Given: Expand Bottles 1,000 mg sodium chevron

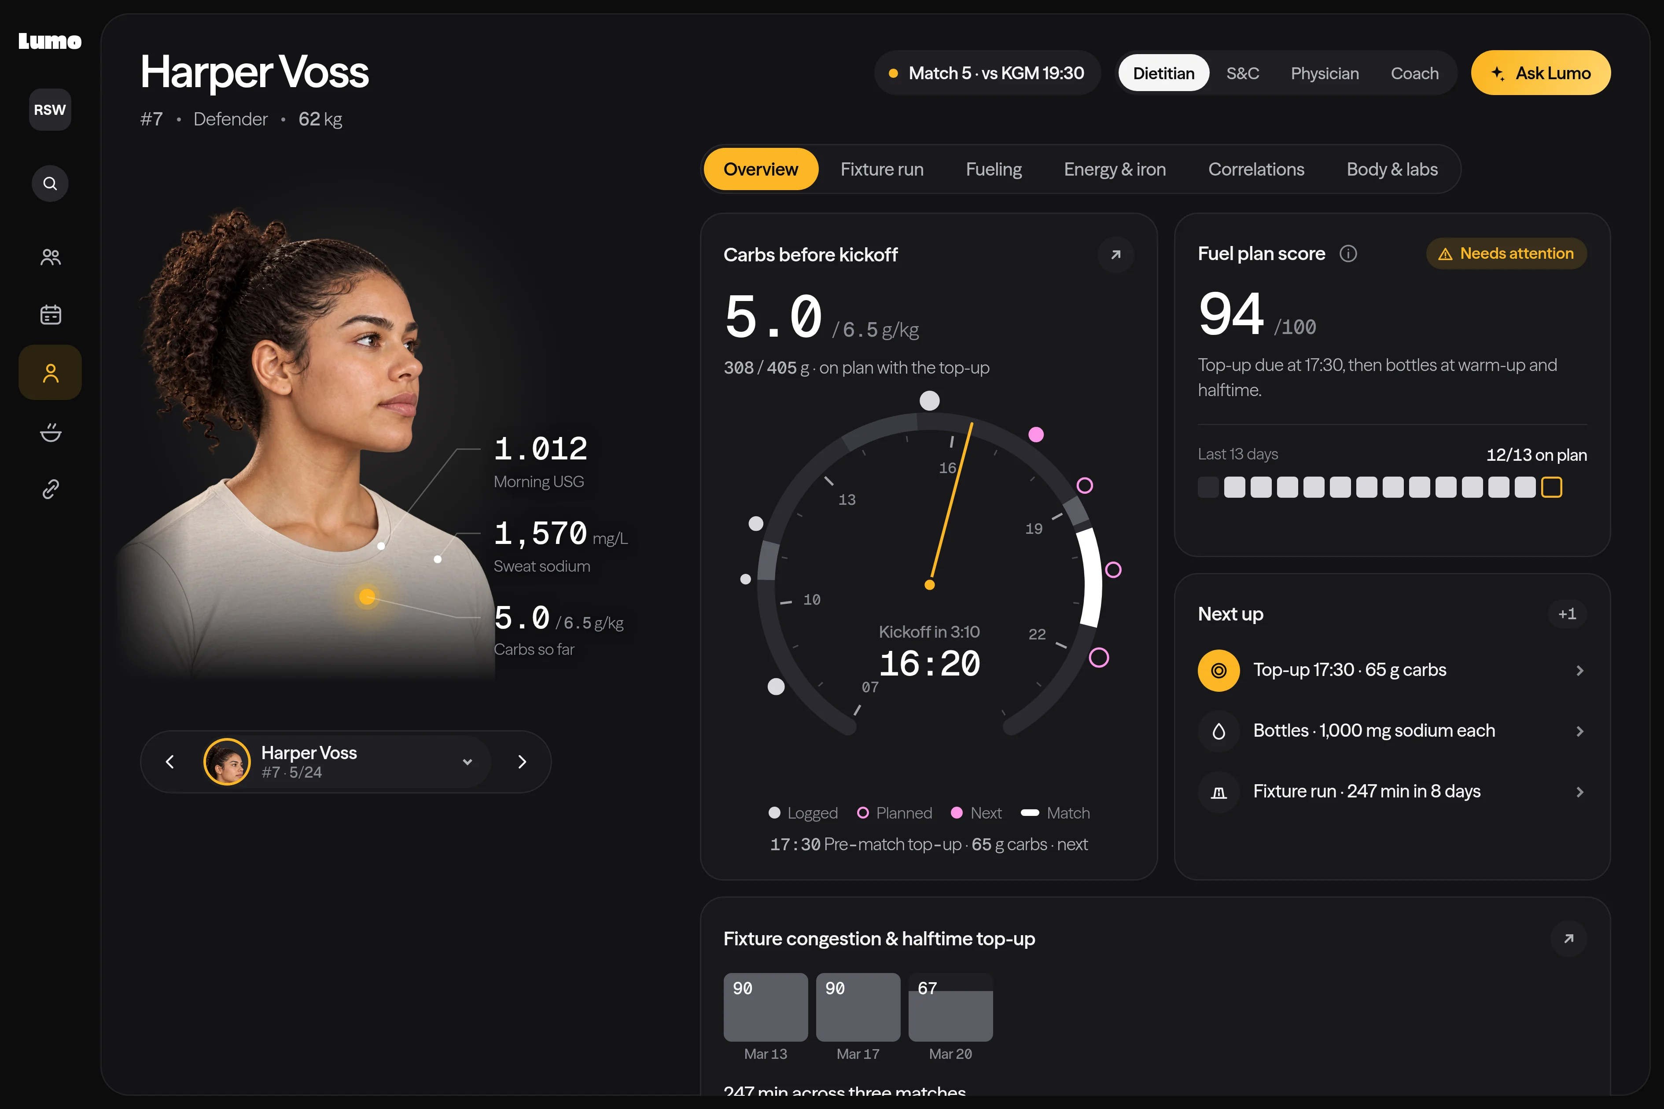Looking at the screenshot, I should [1580, 731].
